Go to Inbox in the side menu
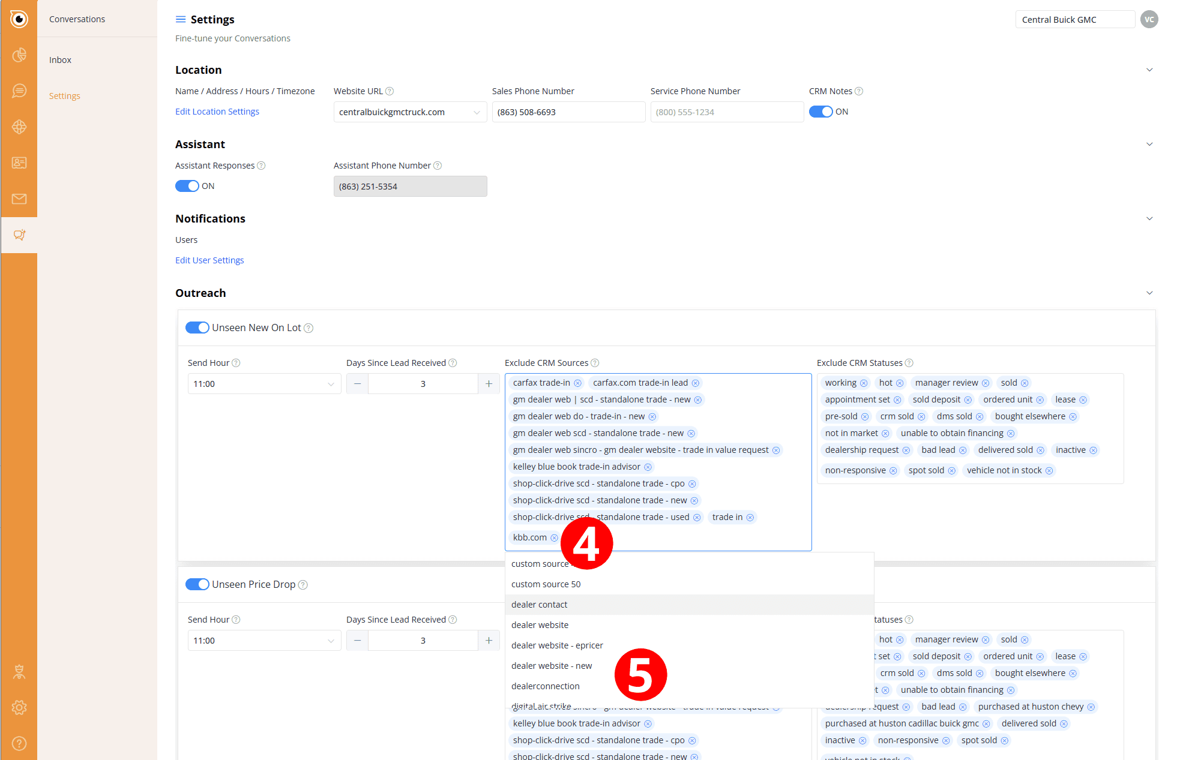The height and width of the screenshot is (760, 1177). 60,60
